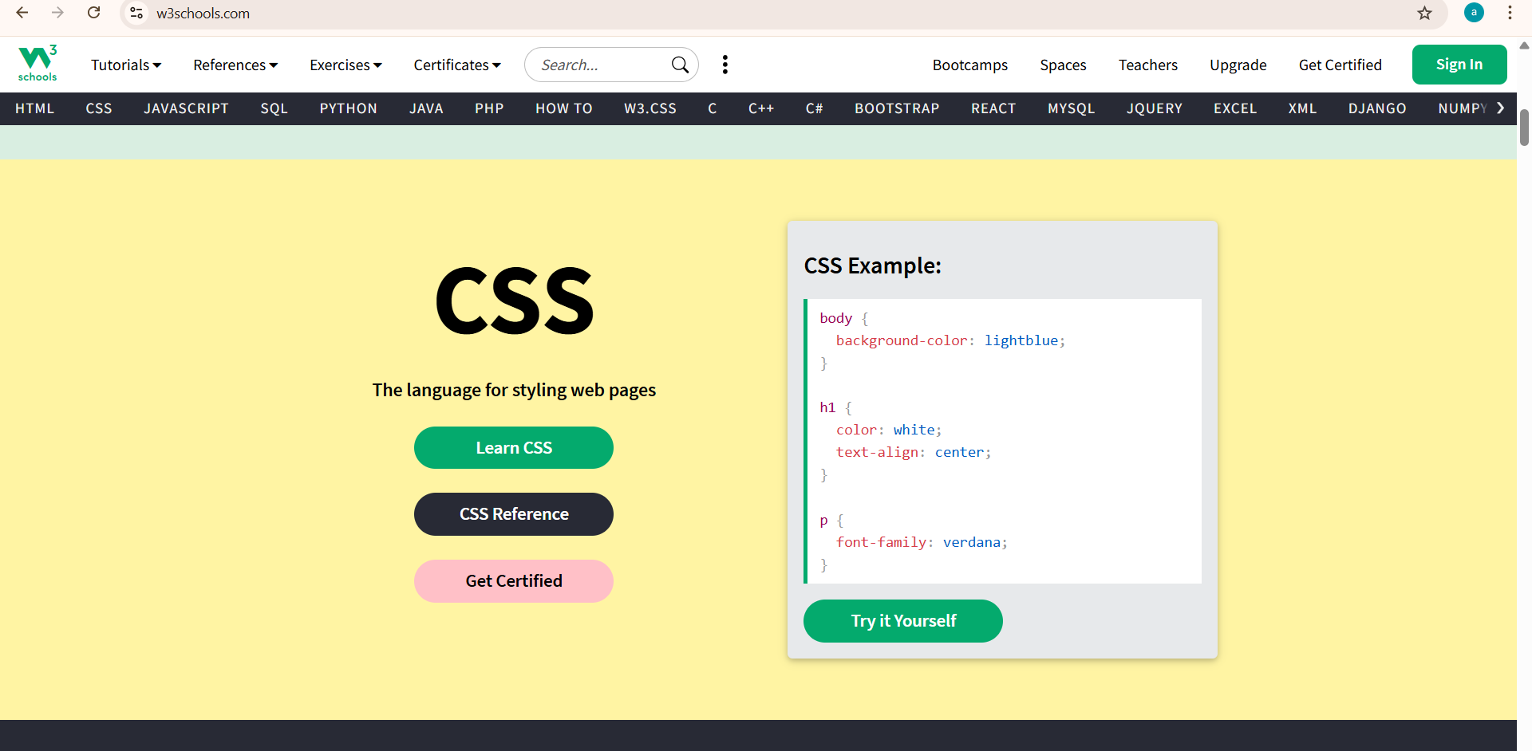
Task: Expand the References dropdown
Action: coord(235,65)
